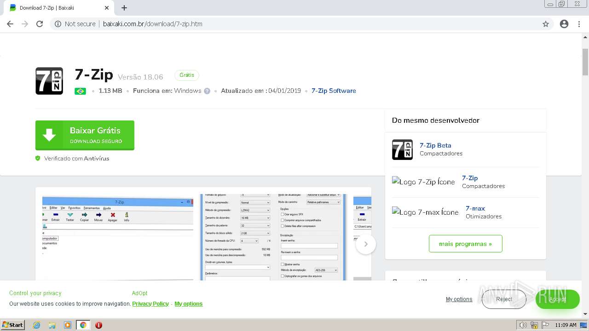Open the first 7-Zip file manager screenshot
Screen dimensions: 589x331
(x=118, y=238)
